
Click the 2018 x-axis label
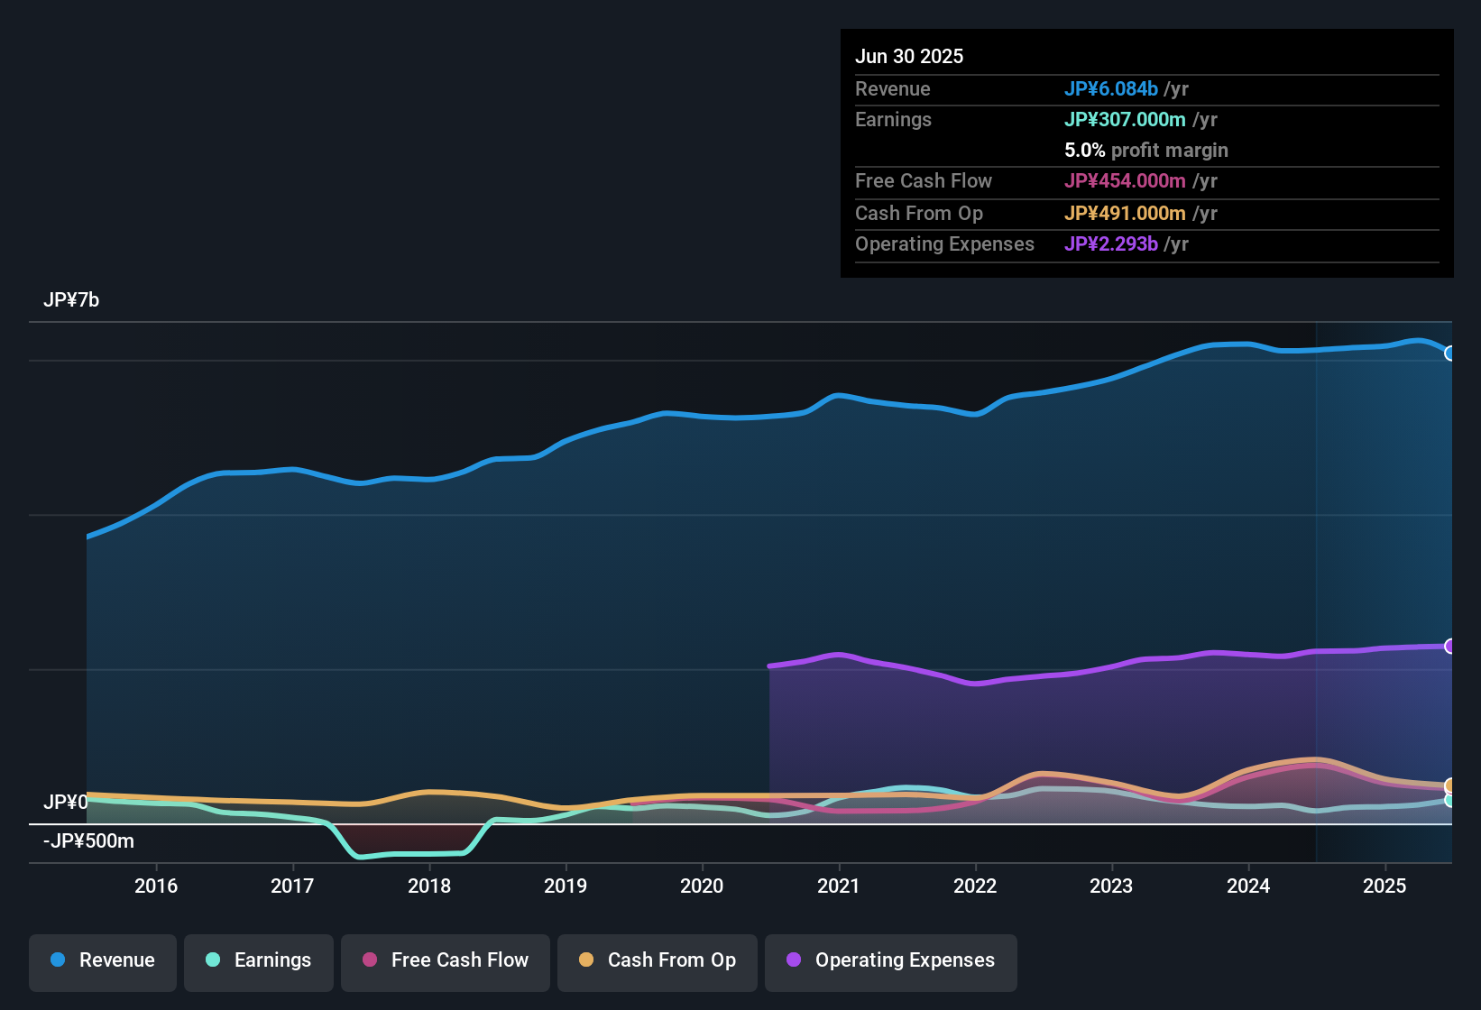(x=429, y=886)
